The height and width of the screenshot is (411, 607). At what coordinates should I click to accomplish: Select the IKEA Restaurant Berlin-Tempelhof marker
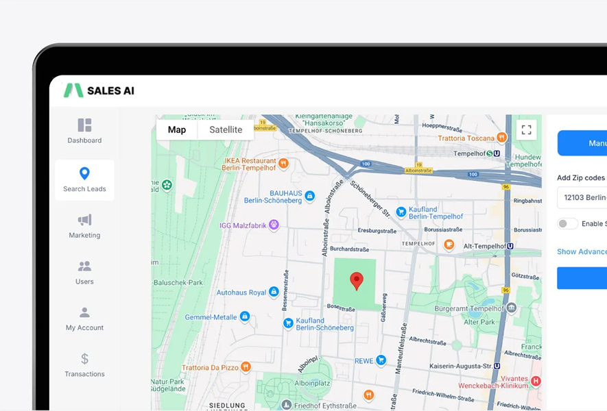pos(284,164)
